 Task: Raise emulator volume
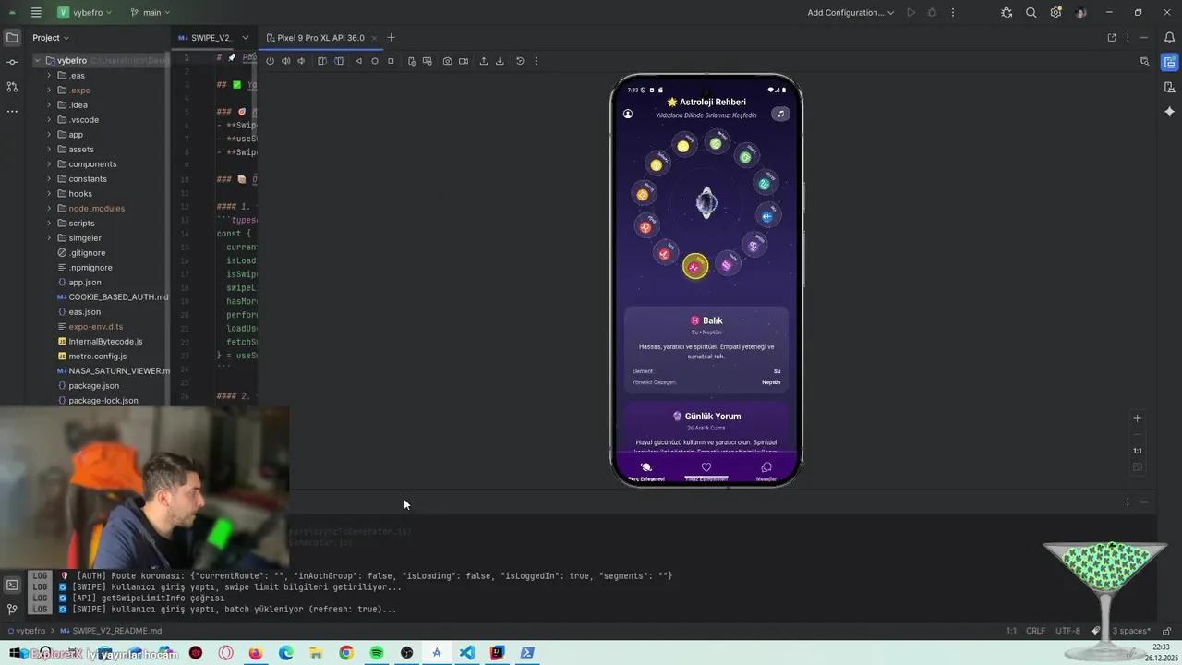pos(285,61)
